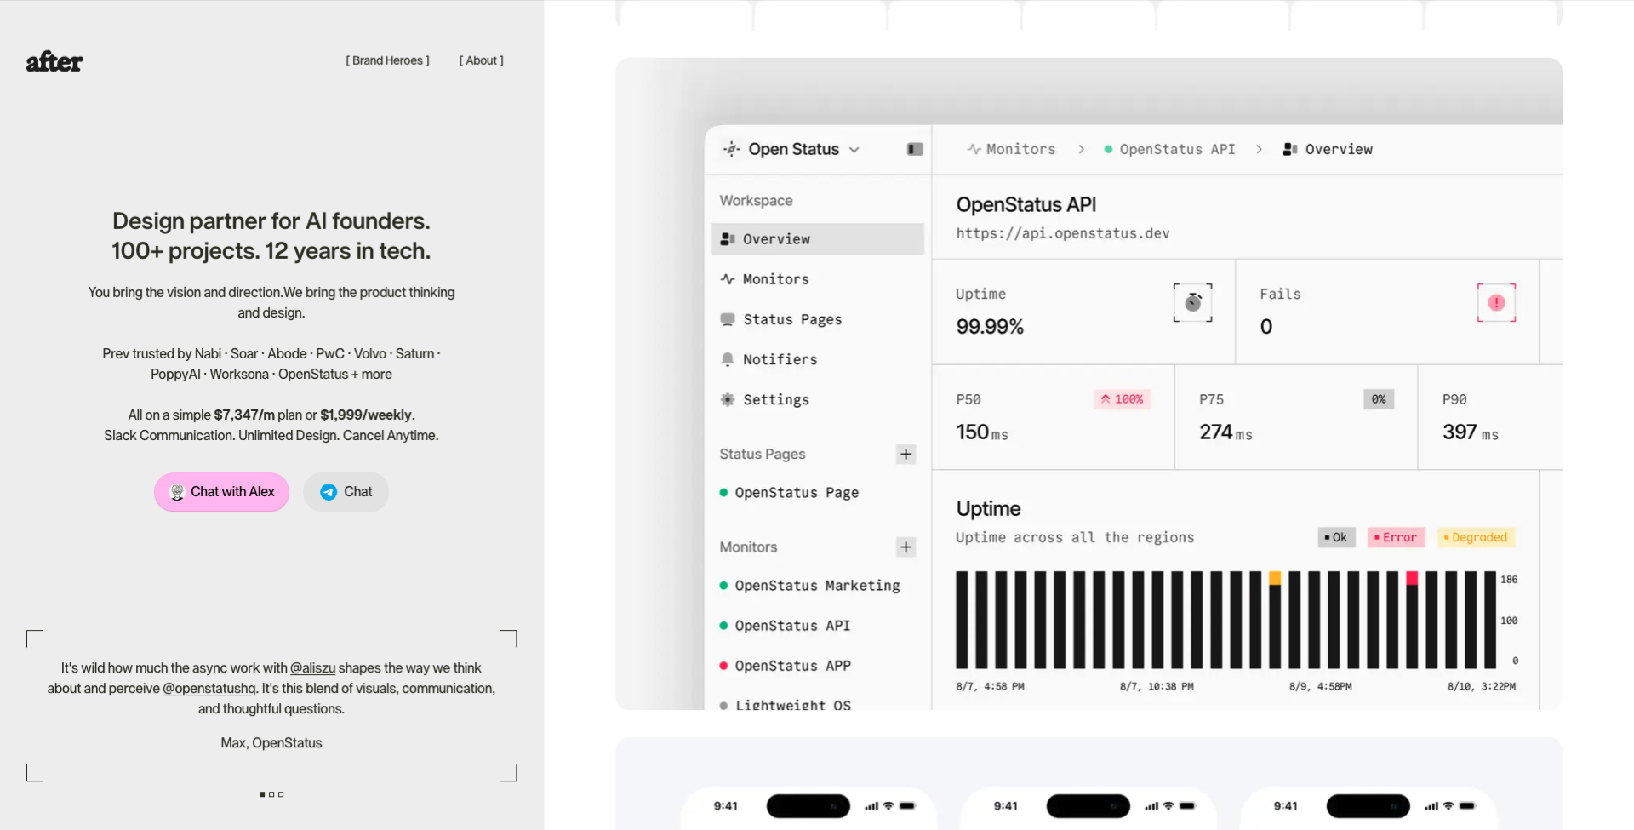Click the 397 ms P90 value
1634x830 pixels.
(1470, 432)
